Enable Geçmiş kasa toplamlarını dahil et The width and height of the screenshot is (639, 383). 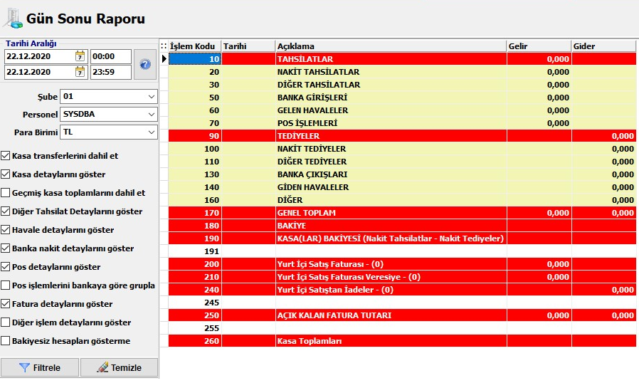(x=5, y=193)
